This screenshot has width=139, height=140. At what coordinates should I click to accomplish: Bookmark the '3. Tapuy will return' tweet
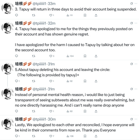[85, 15]
